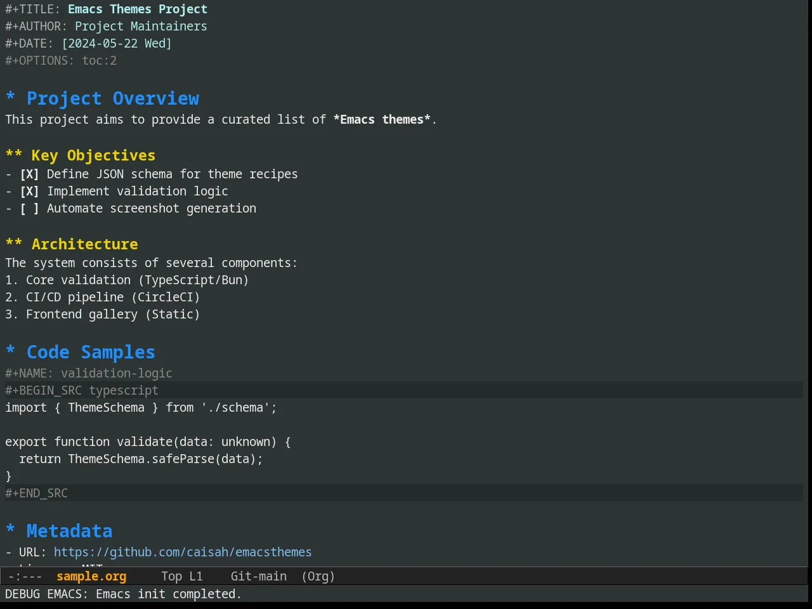812x609 pixels.
Task: Click the 'Architecture' heading text
Action: click(85, 244)
